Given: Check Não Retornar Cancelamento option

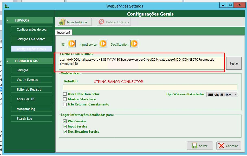Looking at the screenshot, I should click(x=65, y=104).
